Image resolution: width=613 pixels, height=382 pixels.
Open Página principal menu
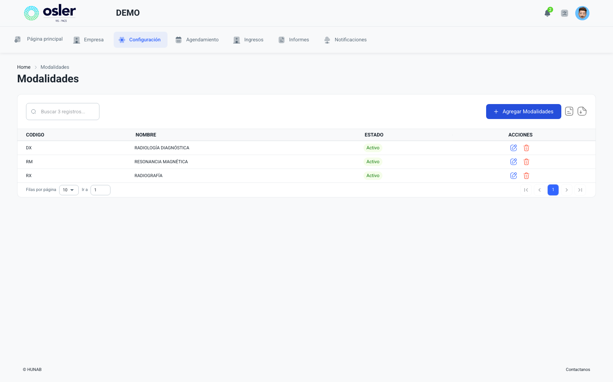coord(38,39)
